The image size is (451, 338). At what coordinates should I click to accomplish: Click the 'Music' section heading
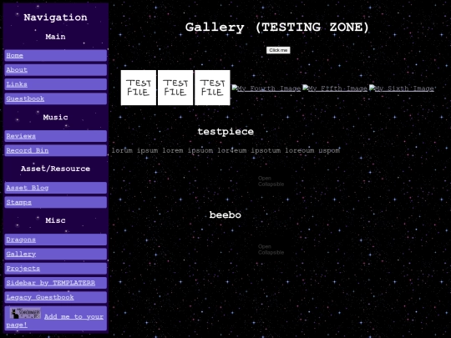tap(55, 118)
